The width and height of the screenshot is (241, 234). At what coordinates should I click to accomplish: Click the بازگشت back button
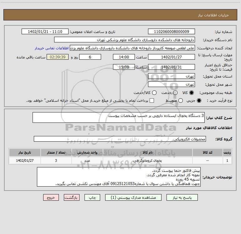(x=72, y=198)
